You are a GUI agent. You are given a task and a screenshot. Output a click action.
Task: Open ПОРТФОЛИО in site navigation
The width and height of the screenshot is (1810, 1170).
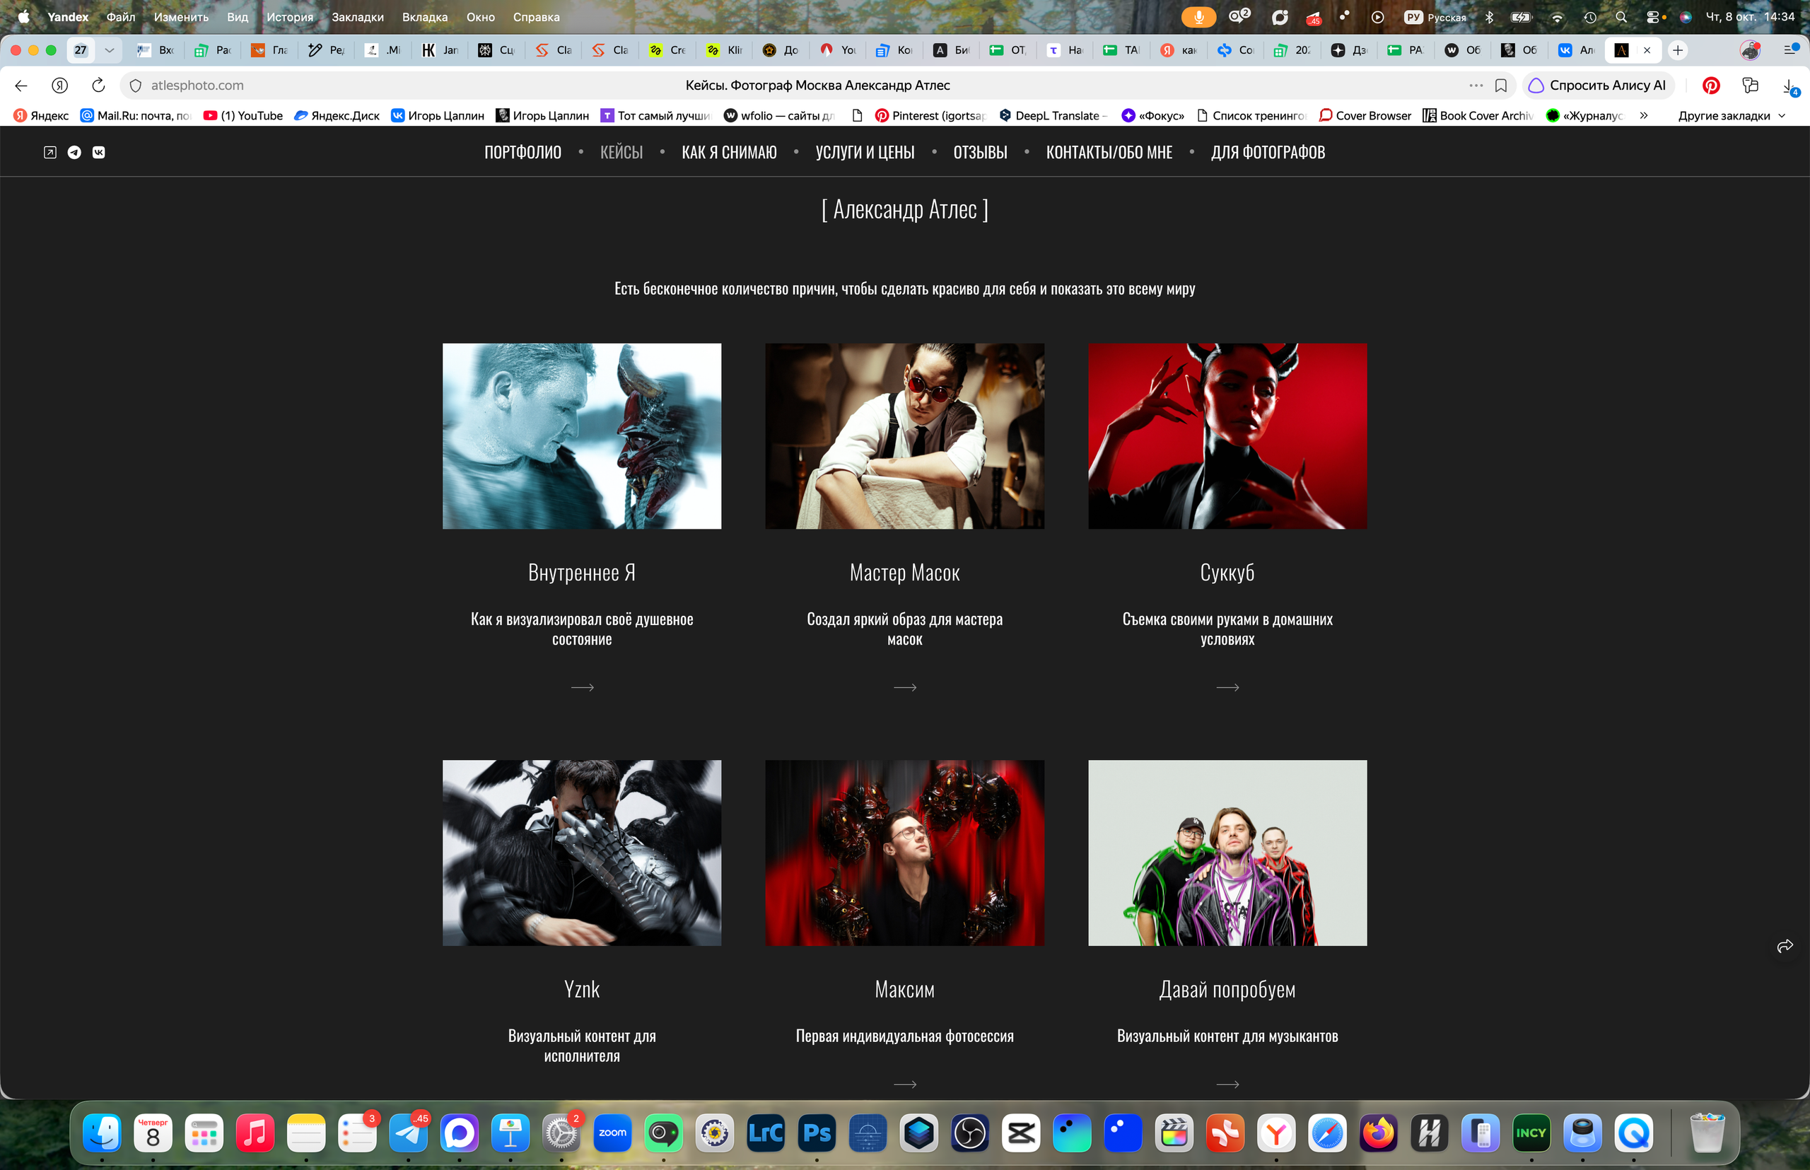[522, 152]
